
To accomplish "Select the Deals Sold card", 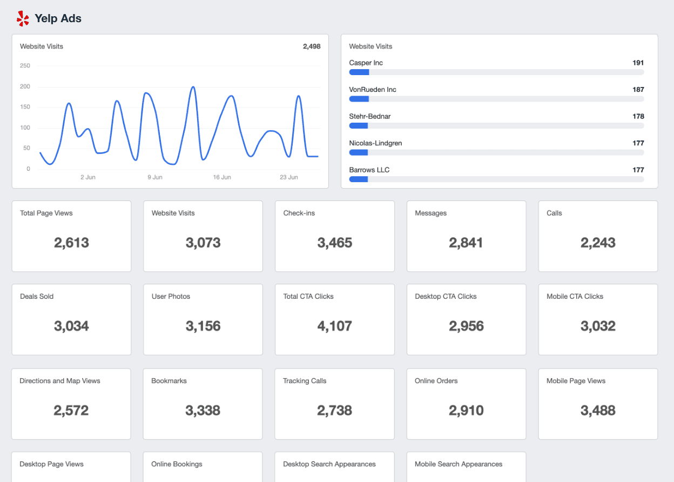I will click(71, 319).
